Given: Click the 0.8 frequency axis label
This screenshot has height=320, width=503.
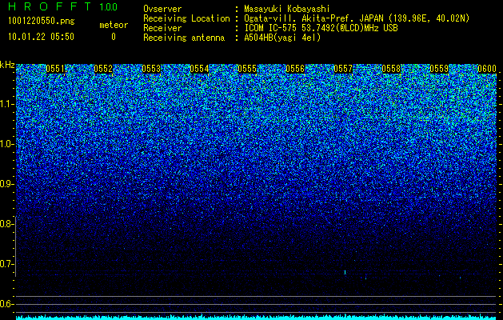Looking at the screenshot, I should [x=6, y=224].
